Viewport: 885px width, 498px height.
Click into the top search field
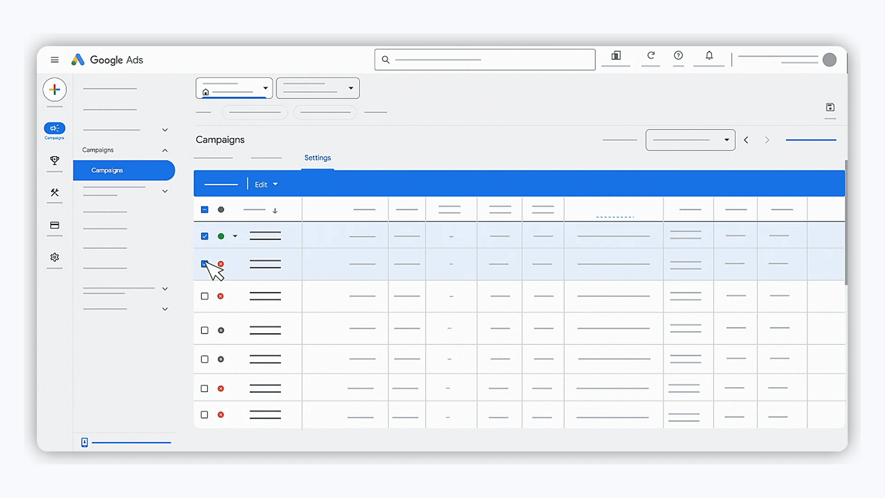485,60
